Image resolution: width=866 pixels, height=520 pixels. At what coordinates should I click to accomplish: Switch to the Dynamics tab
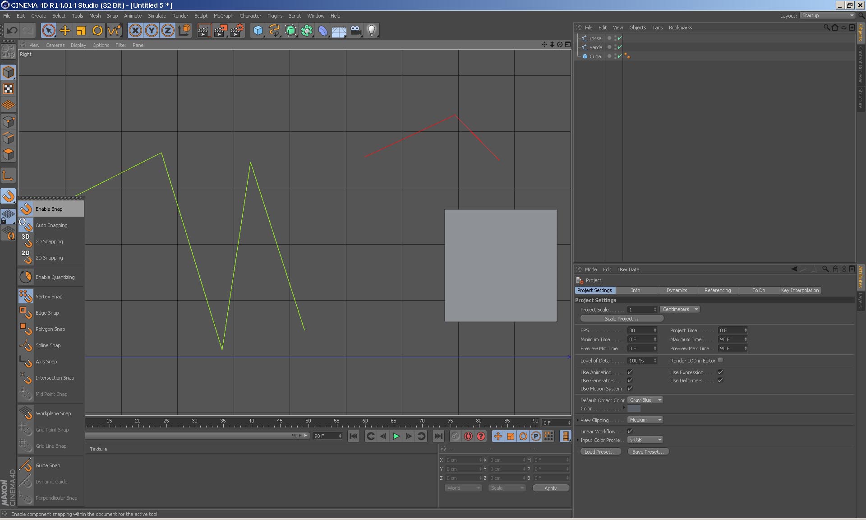tap(677, 290)
